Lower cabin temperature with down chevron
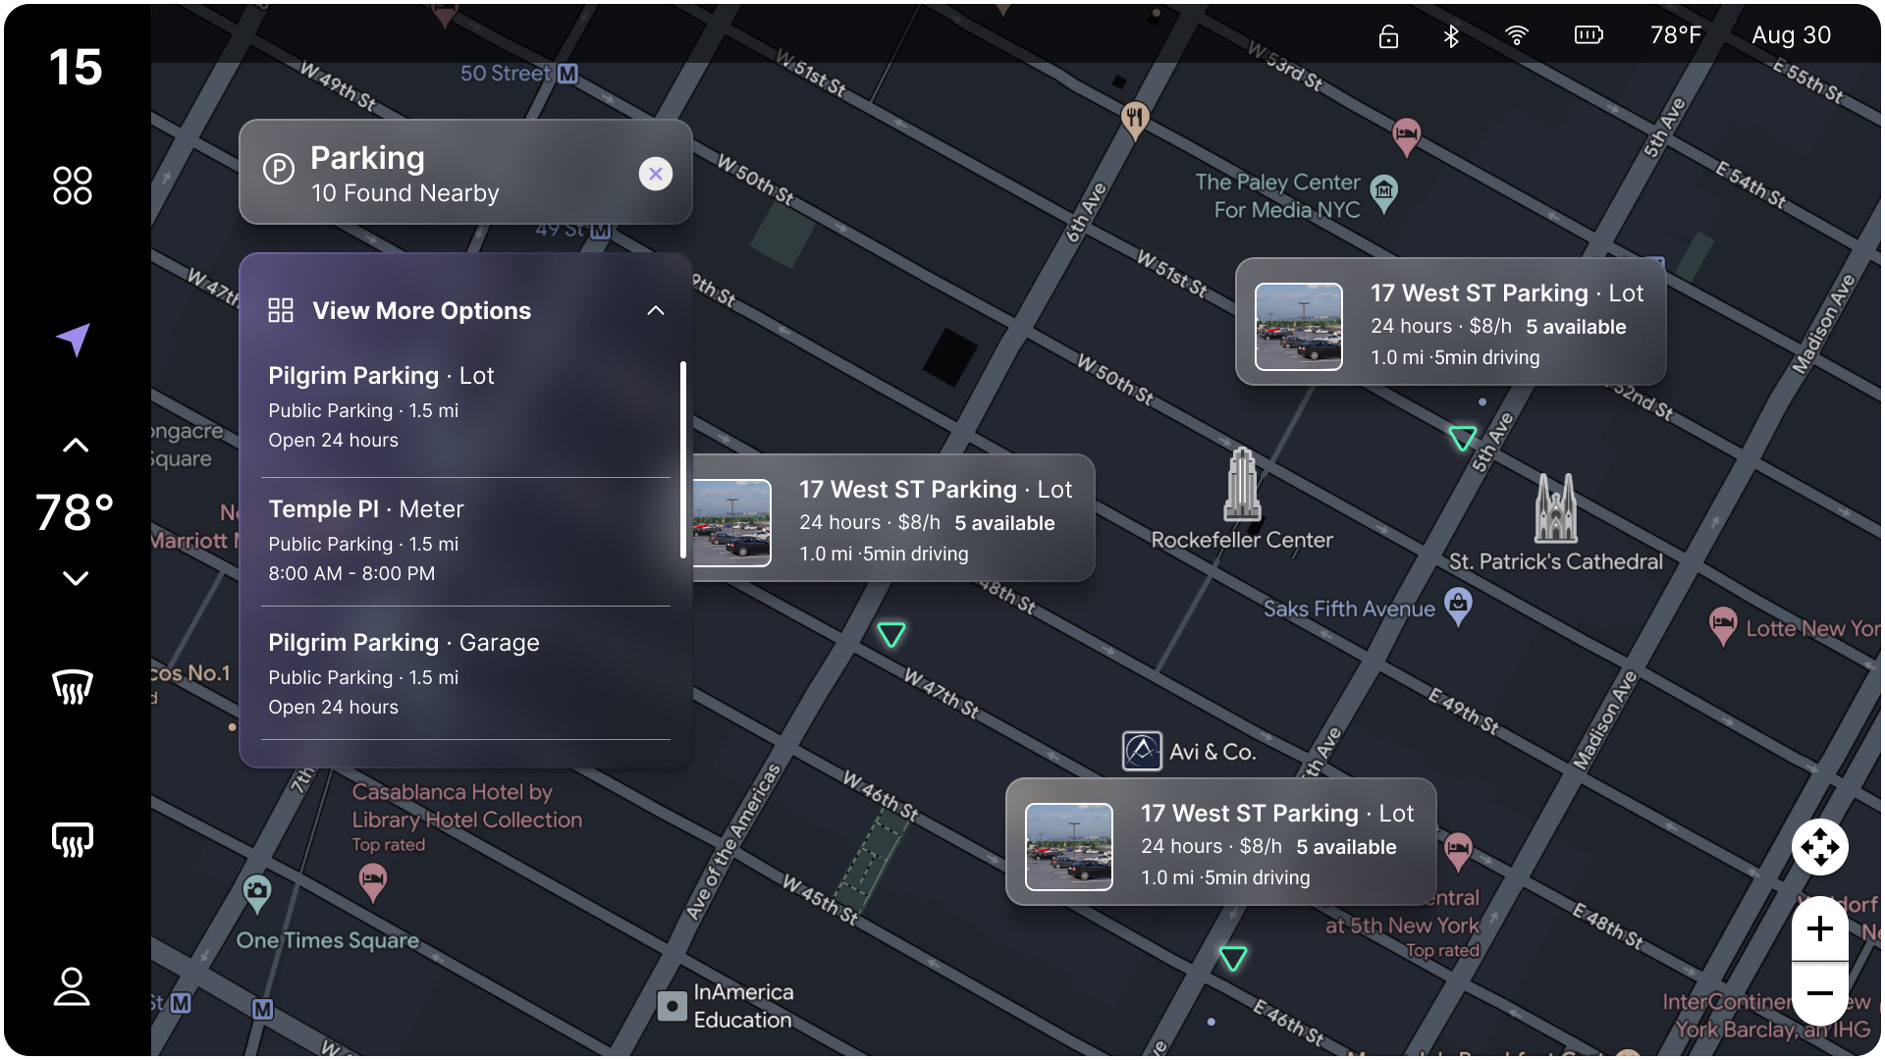Screen dimensions: 1885x1060 (76, 578)
